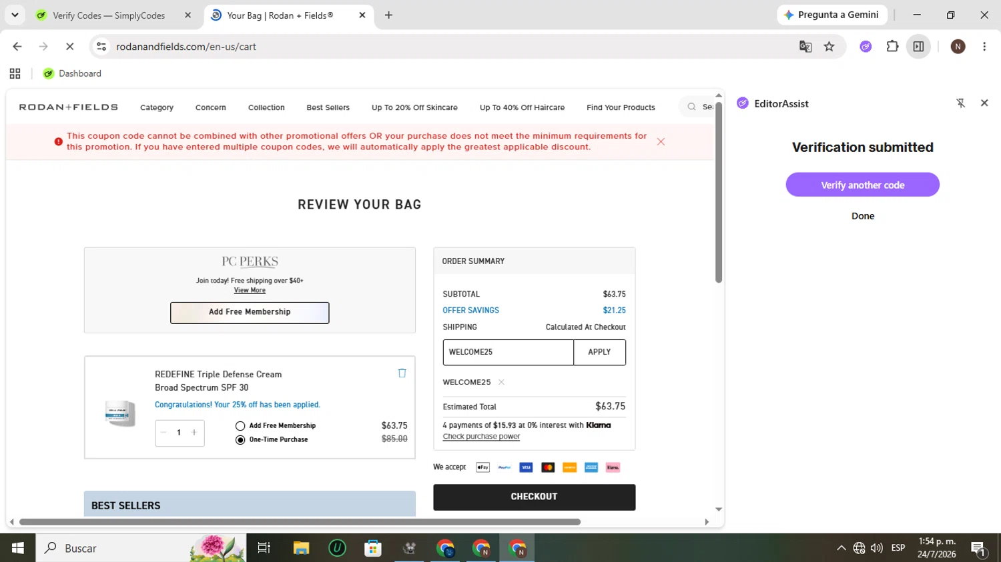Delete REDEFINE Triple Defense Cream from bag

(402, 373)
